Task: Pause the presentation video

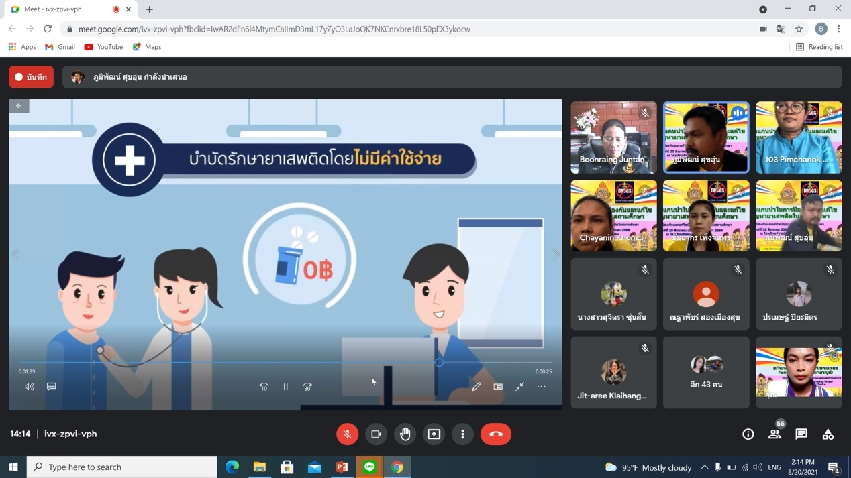Action: 286,387
